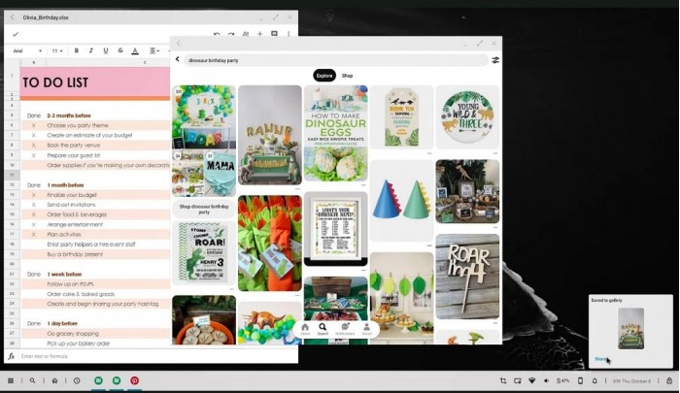
Task: Click taskbar search magnifier icon
Action: tap(32, 380)
